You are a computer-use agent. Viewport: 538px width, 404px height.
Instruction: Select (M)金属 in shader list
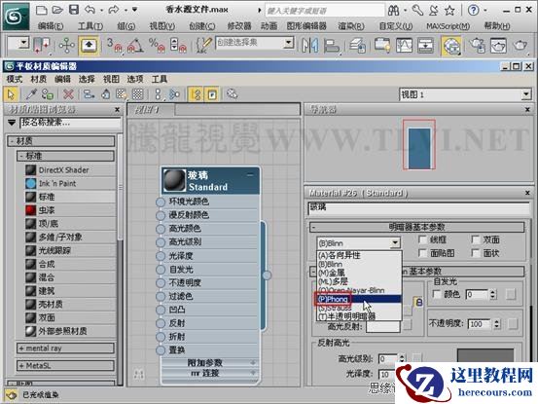[x=359, y=274]
